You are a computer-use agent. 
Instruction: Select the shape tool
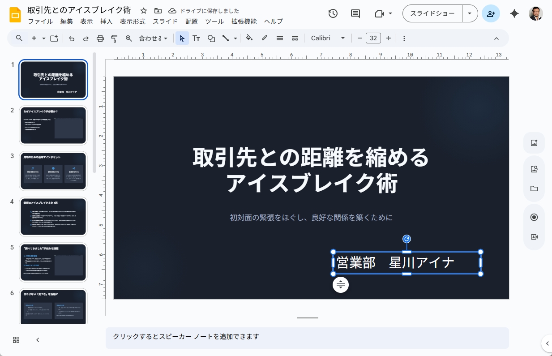pos(211,38)
